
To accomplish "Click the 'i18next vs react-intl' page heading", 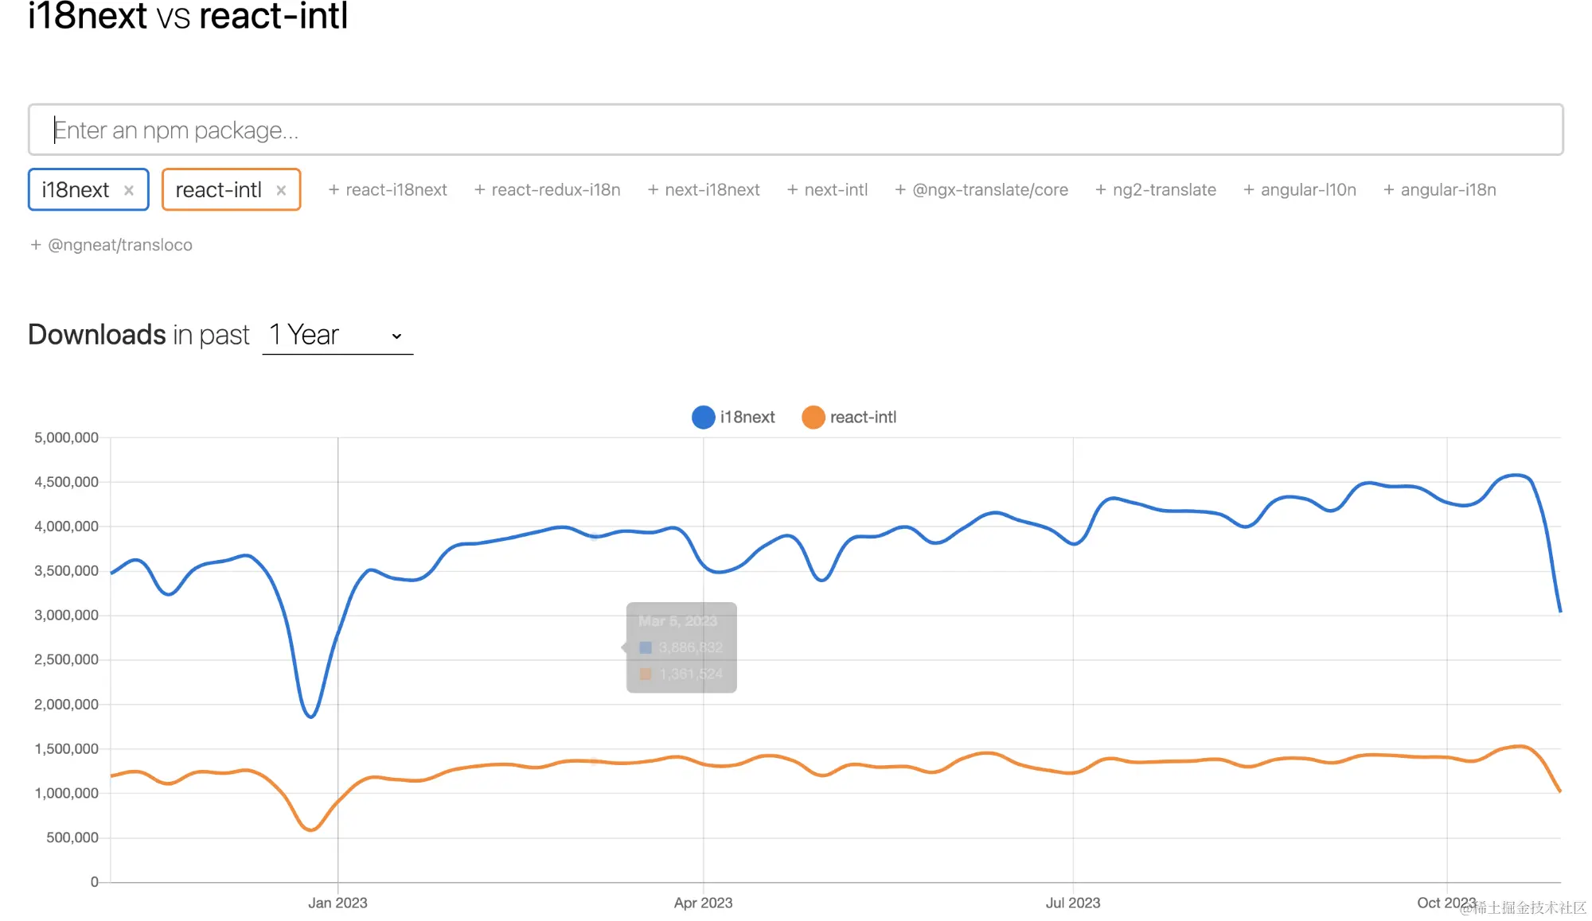I will pos(188,16).
